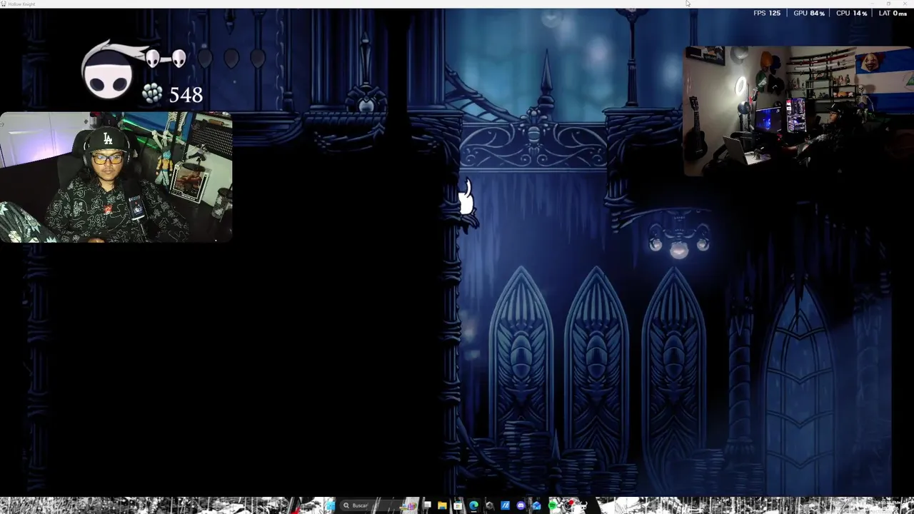The height and width of the screenshot is (514, 914).
Task: Select the right room-cam overlay
Action: click(x=798, y=111)
